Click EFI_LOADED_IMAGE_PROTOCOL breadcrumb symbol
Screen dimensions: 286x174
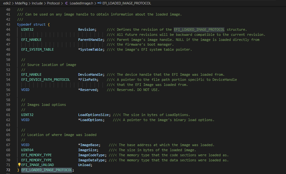coord(127,3)
